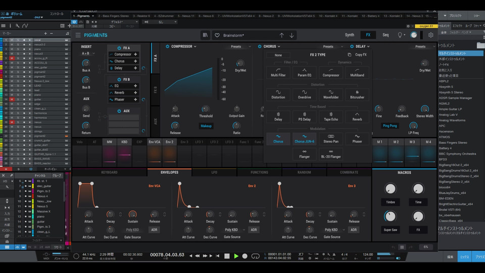This screenshot has width=485, height=273.
Task: Select Multiband effect type
Action: click(x=357, y=72)
